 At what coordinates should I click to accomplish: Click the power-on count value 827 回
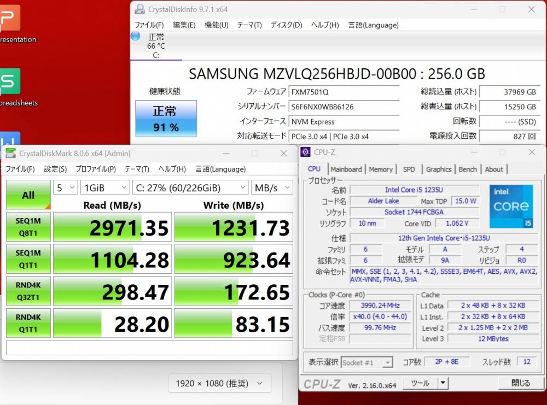click(510, 136)
